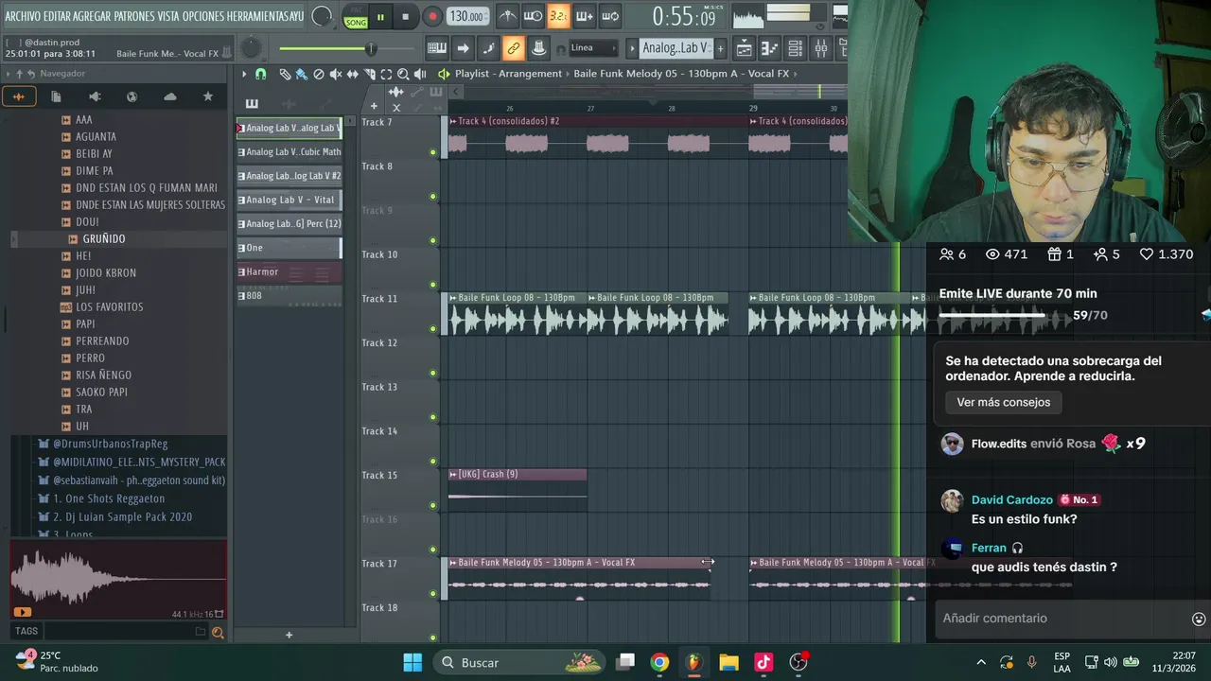Select the playlist Paint brush tool

(x=301, y=74)
